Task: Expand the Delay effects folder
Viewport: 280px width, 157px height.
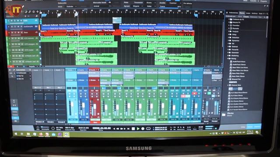Action: [x=228, y=34]
